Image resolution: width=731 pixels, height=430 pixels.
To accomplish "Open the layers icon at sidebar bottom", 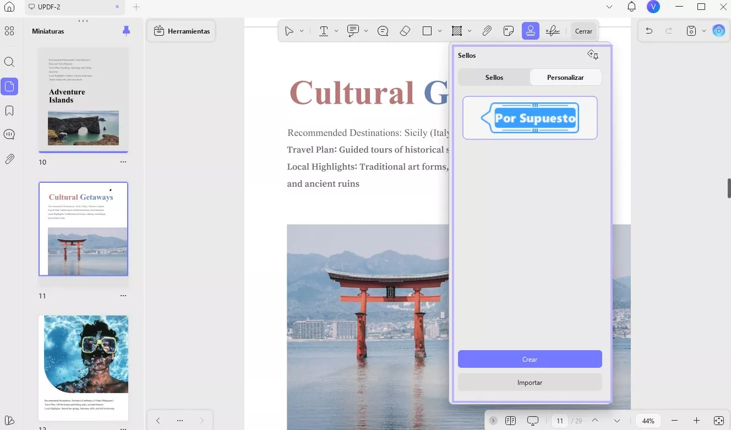I will 9,421.
